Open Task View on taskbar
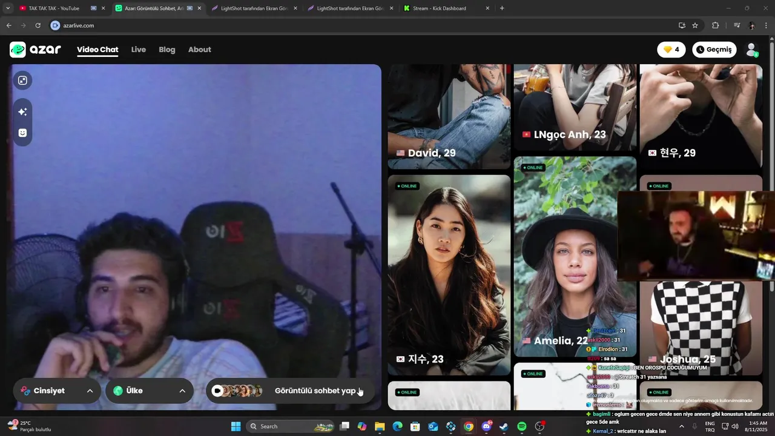Viewport: 775px width, 436px height. 345,426
